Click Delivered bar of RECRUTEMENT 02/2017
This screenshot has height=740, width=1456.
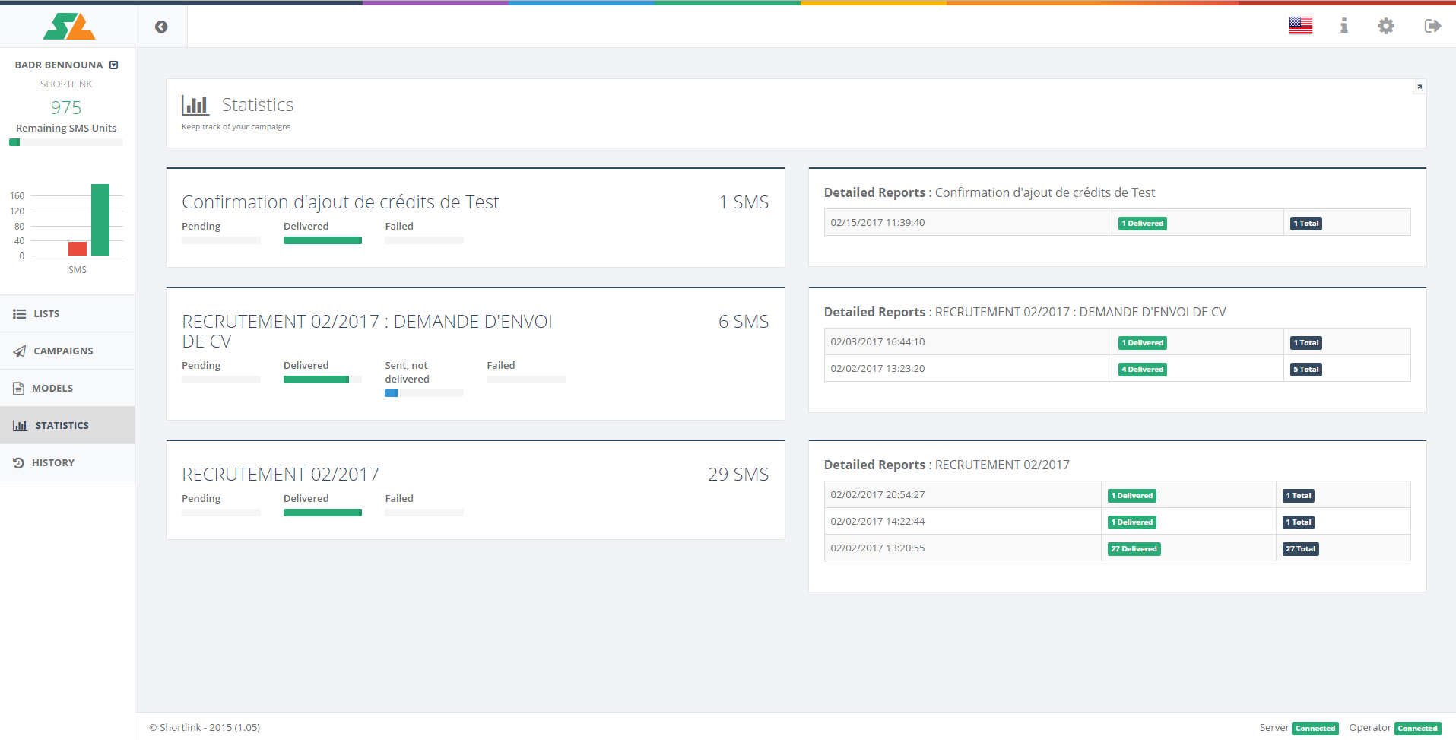click(x=322, y=513)
